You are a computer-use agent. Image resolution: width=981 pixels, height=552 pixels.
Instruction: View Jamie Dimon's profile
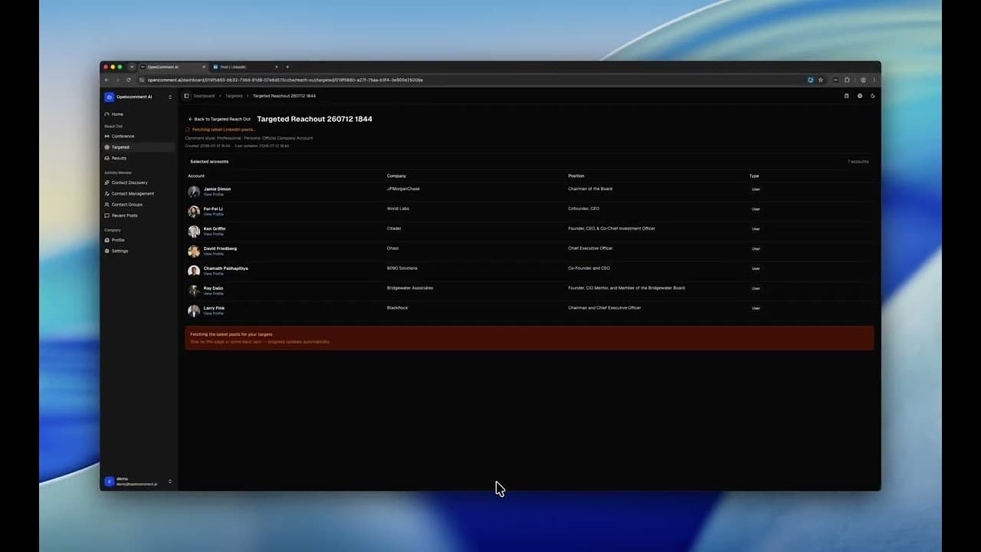(x=214, y=195)
